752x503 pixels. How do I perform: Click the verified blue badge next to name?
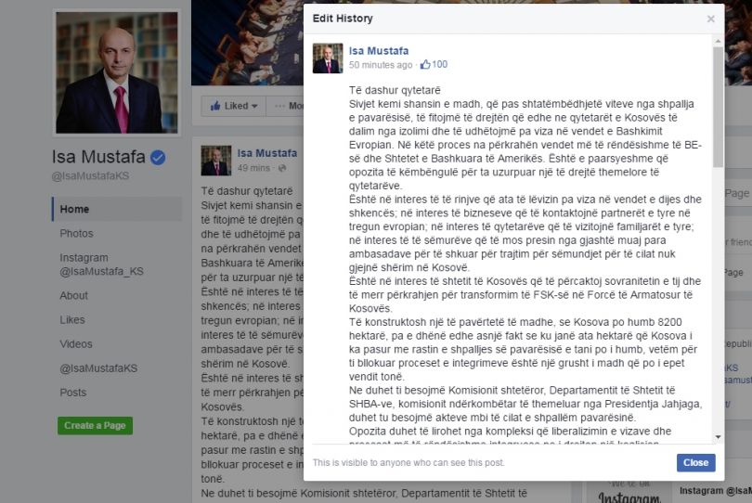(x=158, y=157)
